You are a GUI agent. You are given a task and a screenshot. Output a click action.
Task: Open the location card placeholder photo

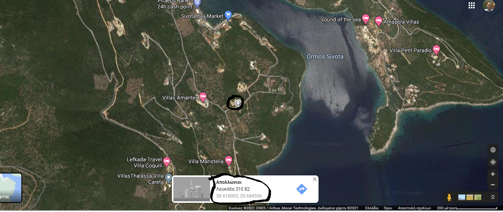(x=192, y=189)
